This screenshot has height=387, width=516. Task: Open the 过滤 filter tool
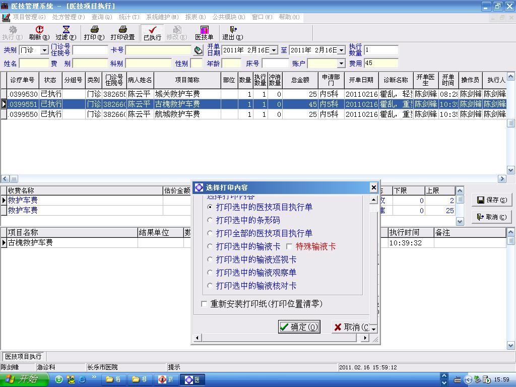(x=66, y=33)
